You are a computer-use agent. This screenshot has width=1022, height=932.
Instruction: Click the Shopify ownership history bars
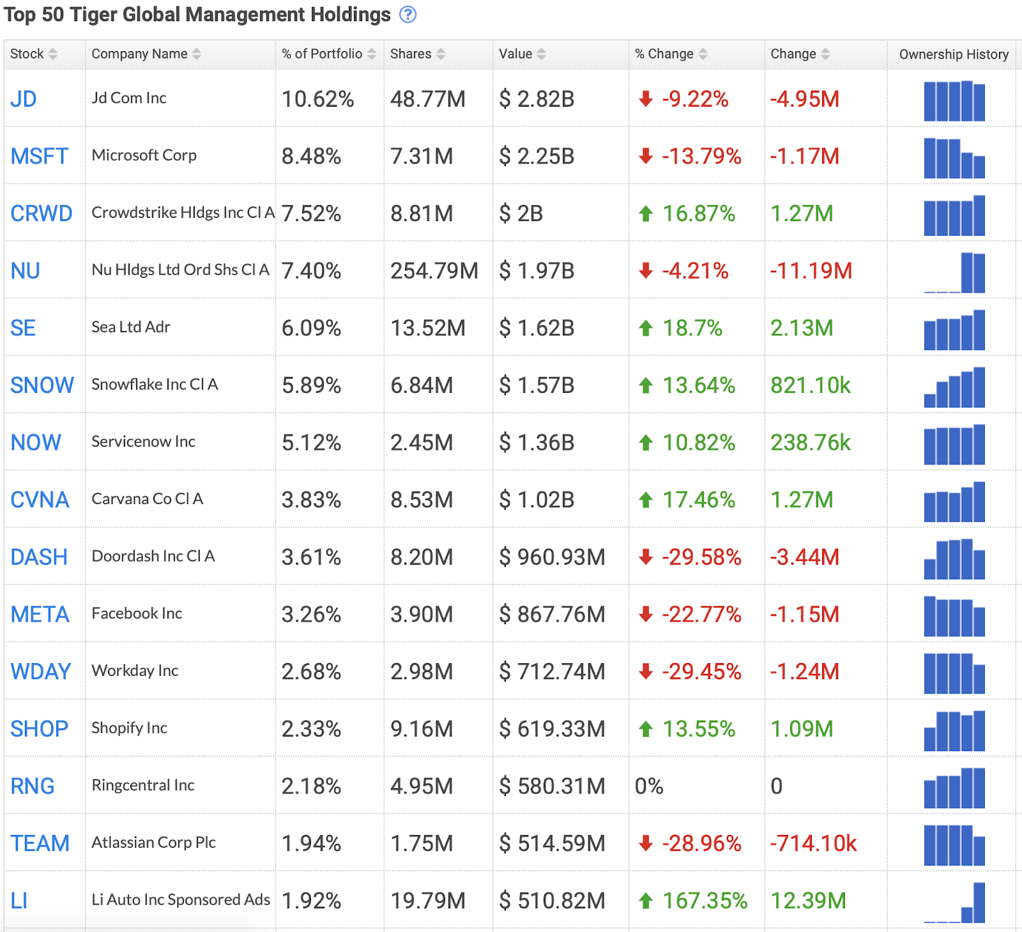(954, 731)
